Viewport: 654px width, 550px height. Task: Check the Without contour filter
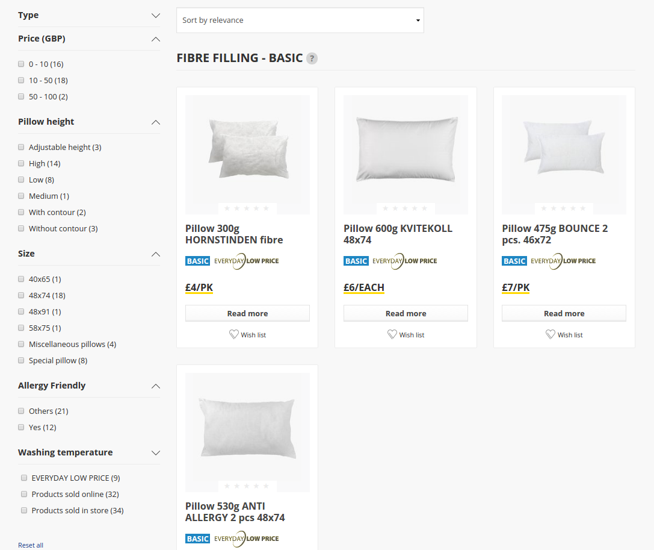[x=21, y=228]
